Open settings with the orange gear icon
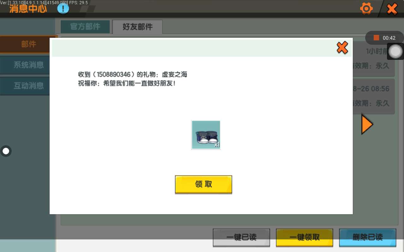Viewport: 404px width, 252px height. pyautogui.click(x=366, y=9)
